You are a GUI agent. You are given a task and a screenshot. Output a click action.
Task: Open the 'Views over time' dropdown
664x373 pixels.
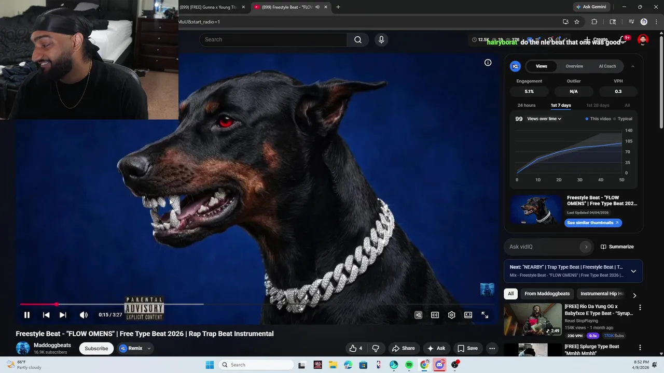544,119
